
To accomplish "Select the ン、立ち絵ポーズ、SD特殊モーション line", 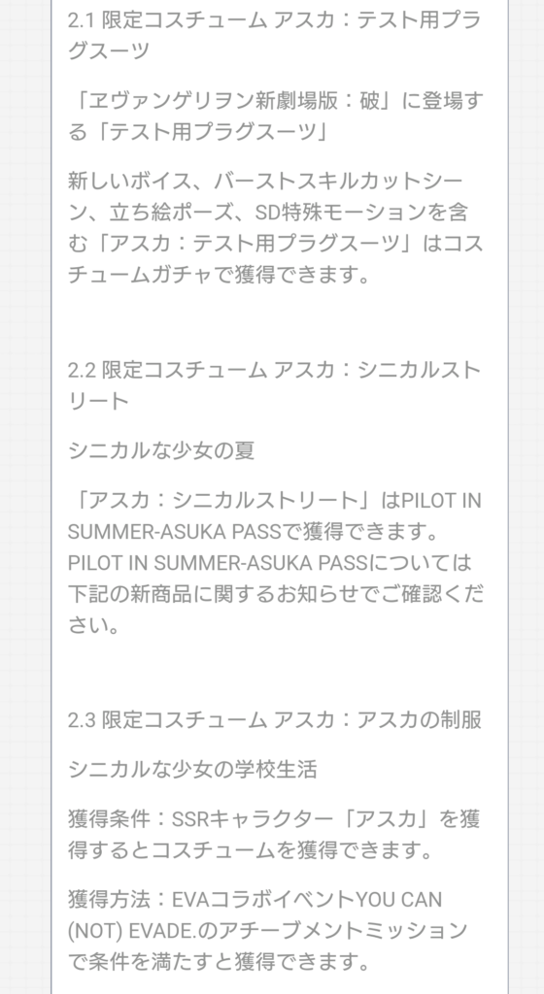I will (267, 213).
